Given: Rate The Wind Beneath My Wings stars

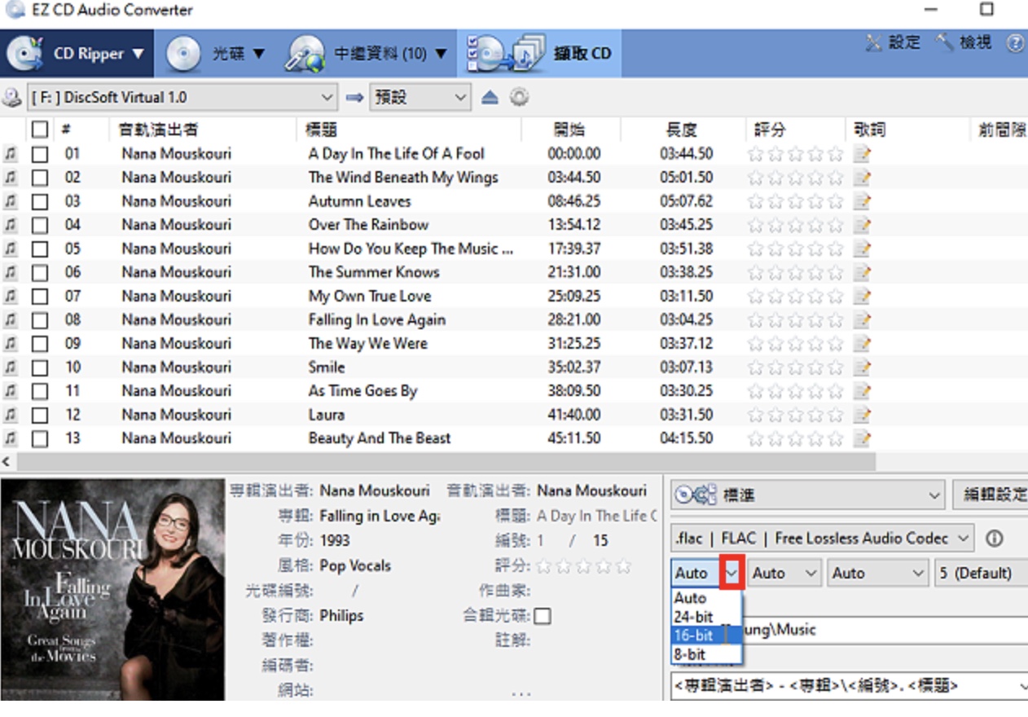Looking at the screenshot, I should pos(795,178).
